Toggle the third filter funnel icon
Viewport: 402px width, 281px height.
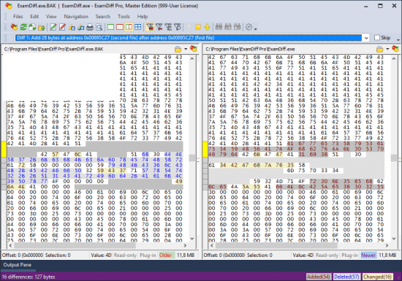point(168,27)
